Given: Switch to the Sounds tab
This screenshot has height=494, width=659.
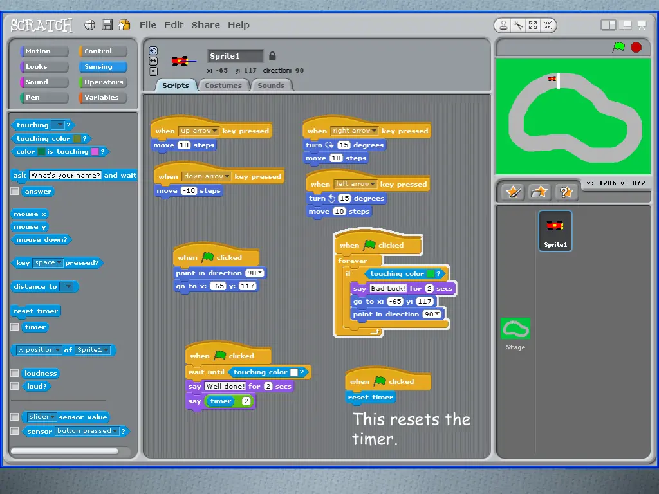Looking at the screenshot, I should 271,86.
